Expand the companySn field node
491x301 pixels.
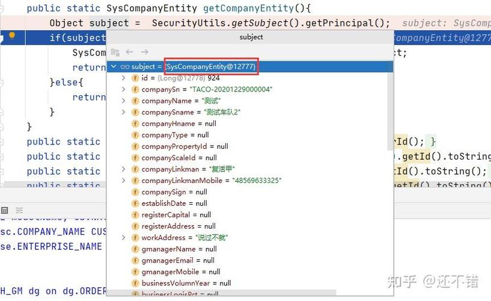click(x=123, y=89)
